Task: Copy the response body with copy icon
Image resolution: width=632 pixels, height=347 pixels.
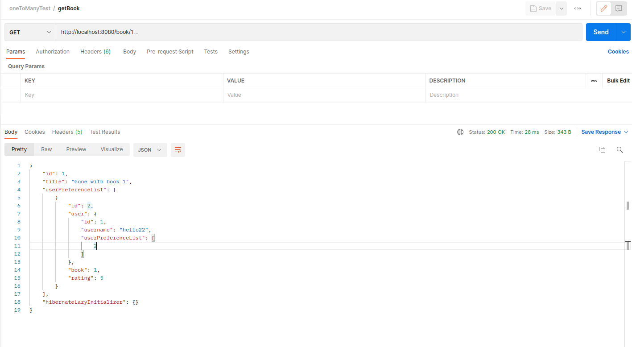Action: click(602, 150)
